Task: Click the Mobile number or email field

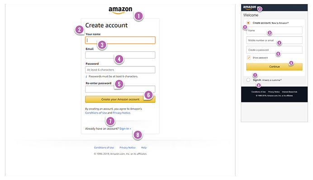Action: coord(274,40)
